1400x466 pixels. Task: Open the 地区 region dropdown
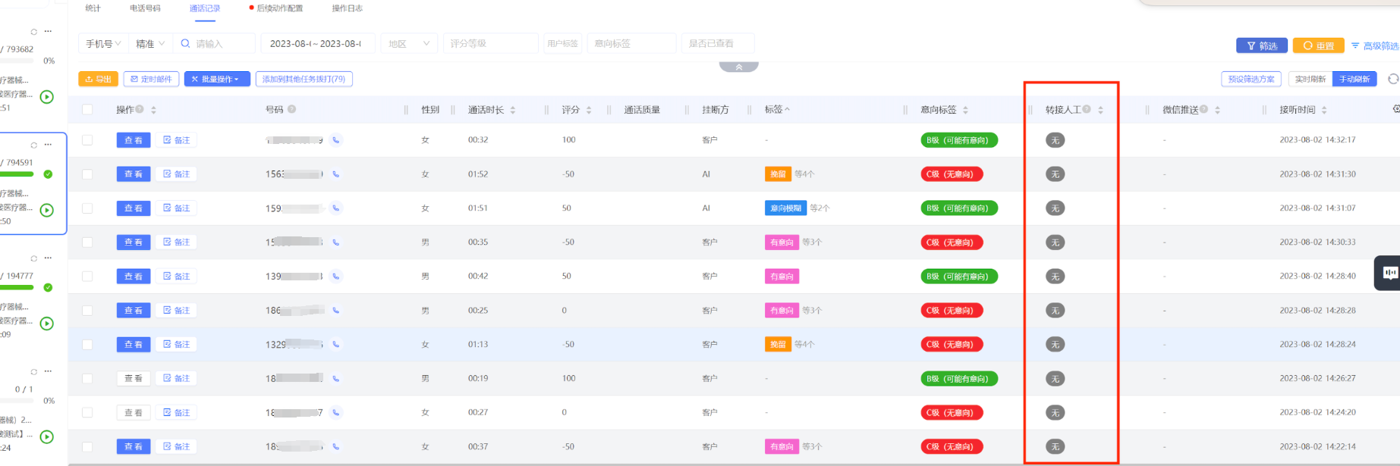pyautogui.click(x=409, y=44)
